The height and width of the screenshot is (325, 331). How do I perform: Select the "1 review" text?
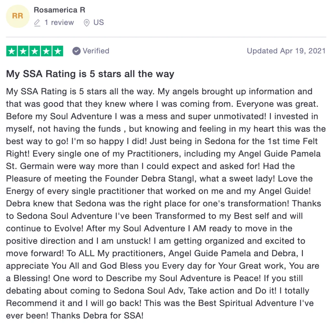click(x=59, y=23)
